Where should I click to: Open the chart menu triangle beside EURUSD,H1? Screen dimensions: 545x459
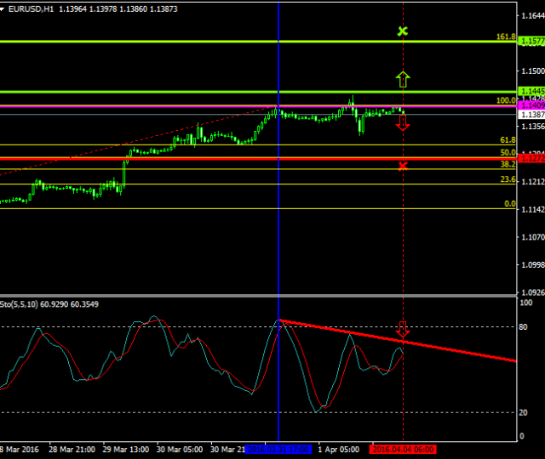(x=3, y=7)
